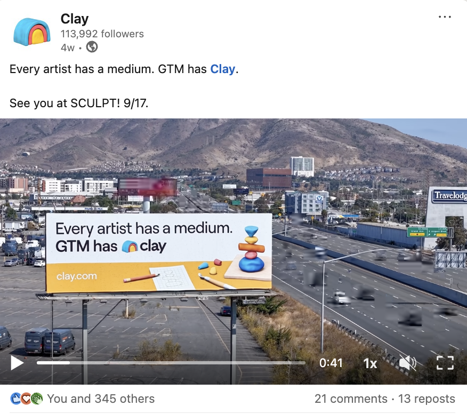Open the Clay company name link
The height and width of the screenshot is (414, 467).
[x=75, y=19]
